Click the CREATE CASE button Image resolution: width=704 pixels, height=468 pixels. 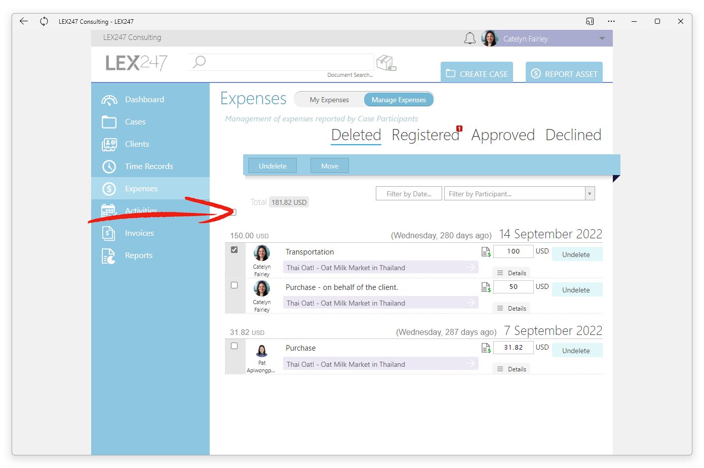477,73
